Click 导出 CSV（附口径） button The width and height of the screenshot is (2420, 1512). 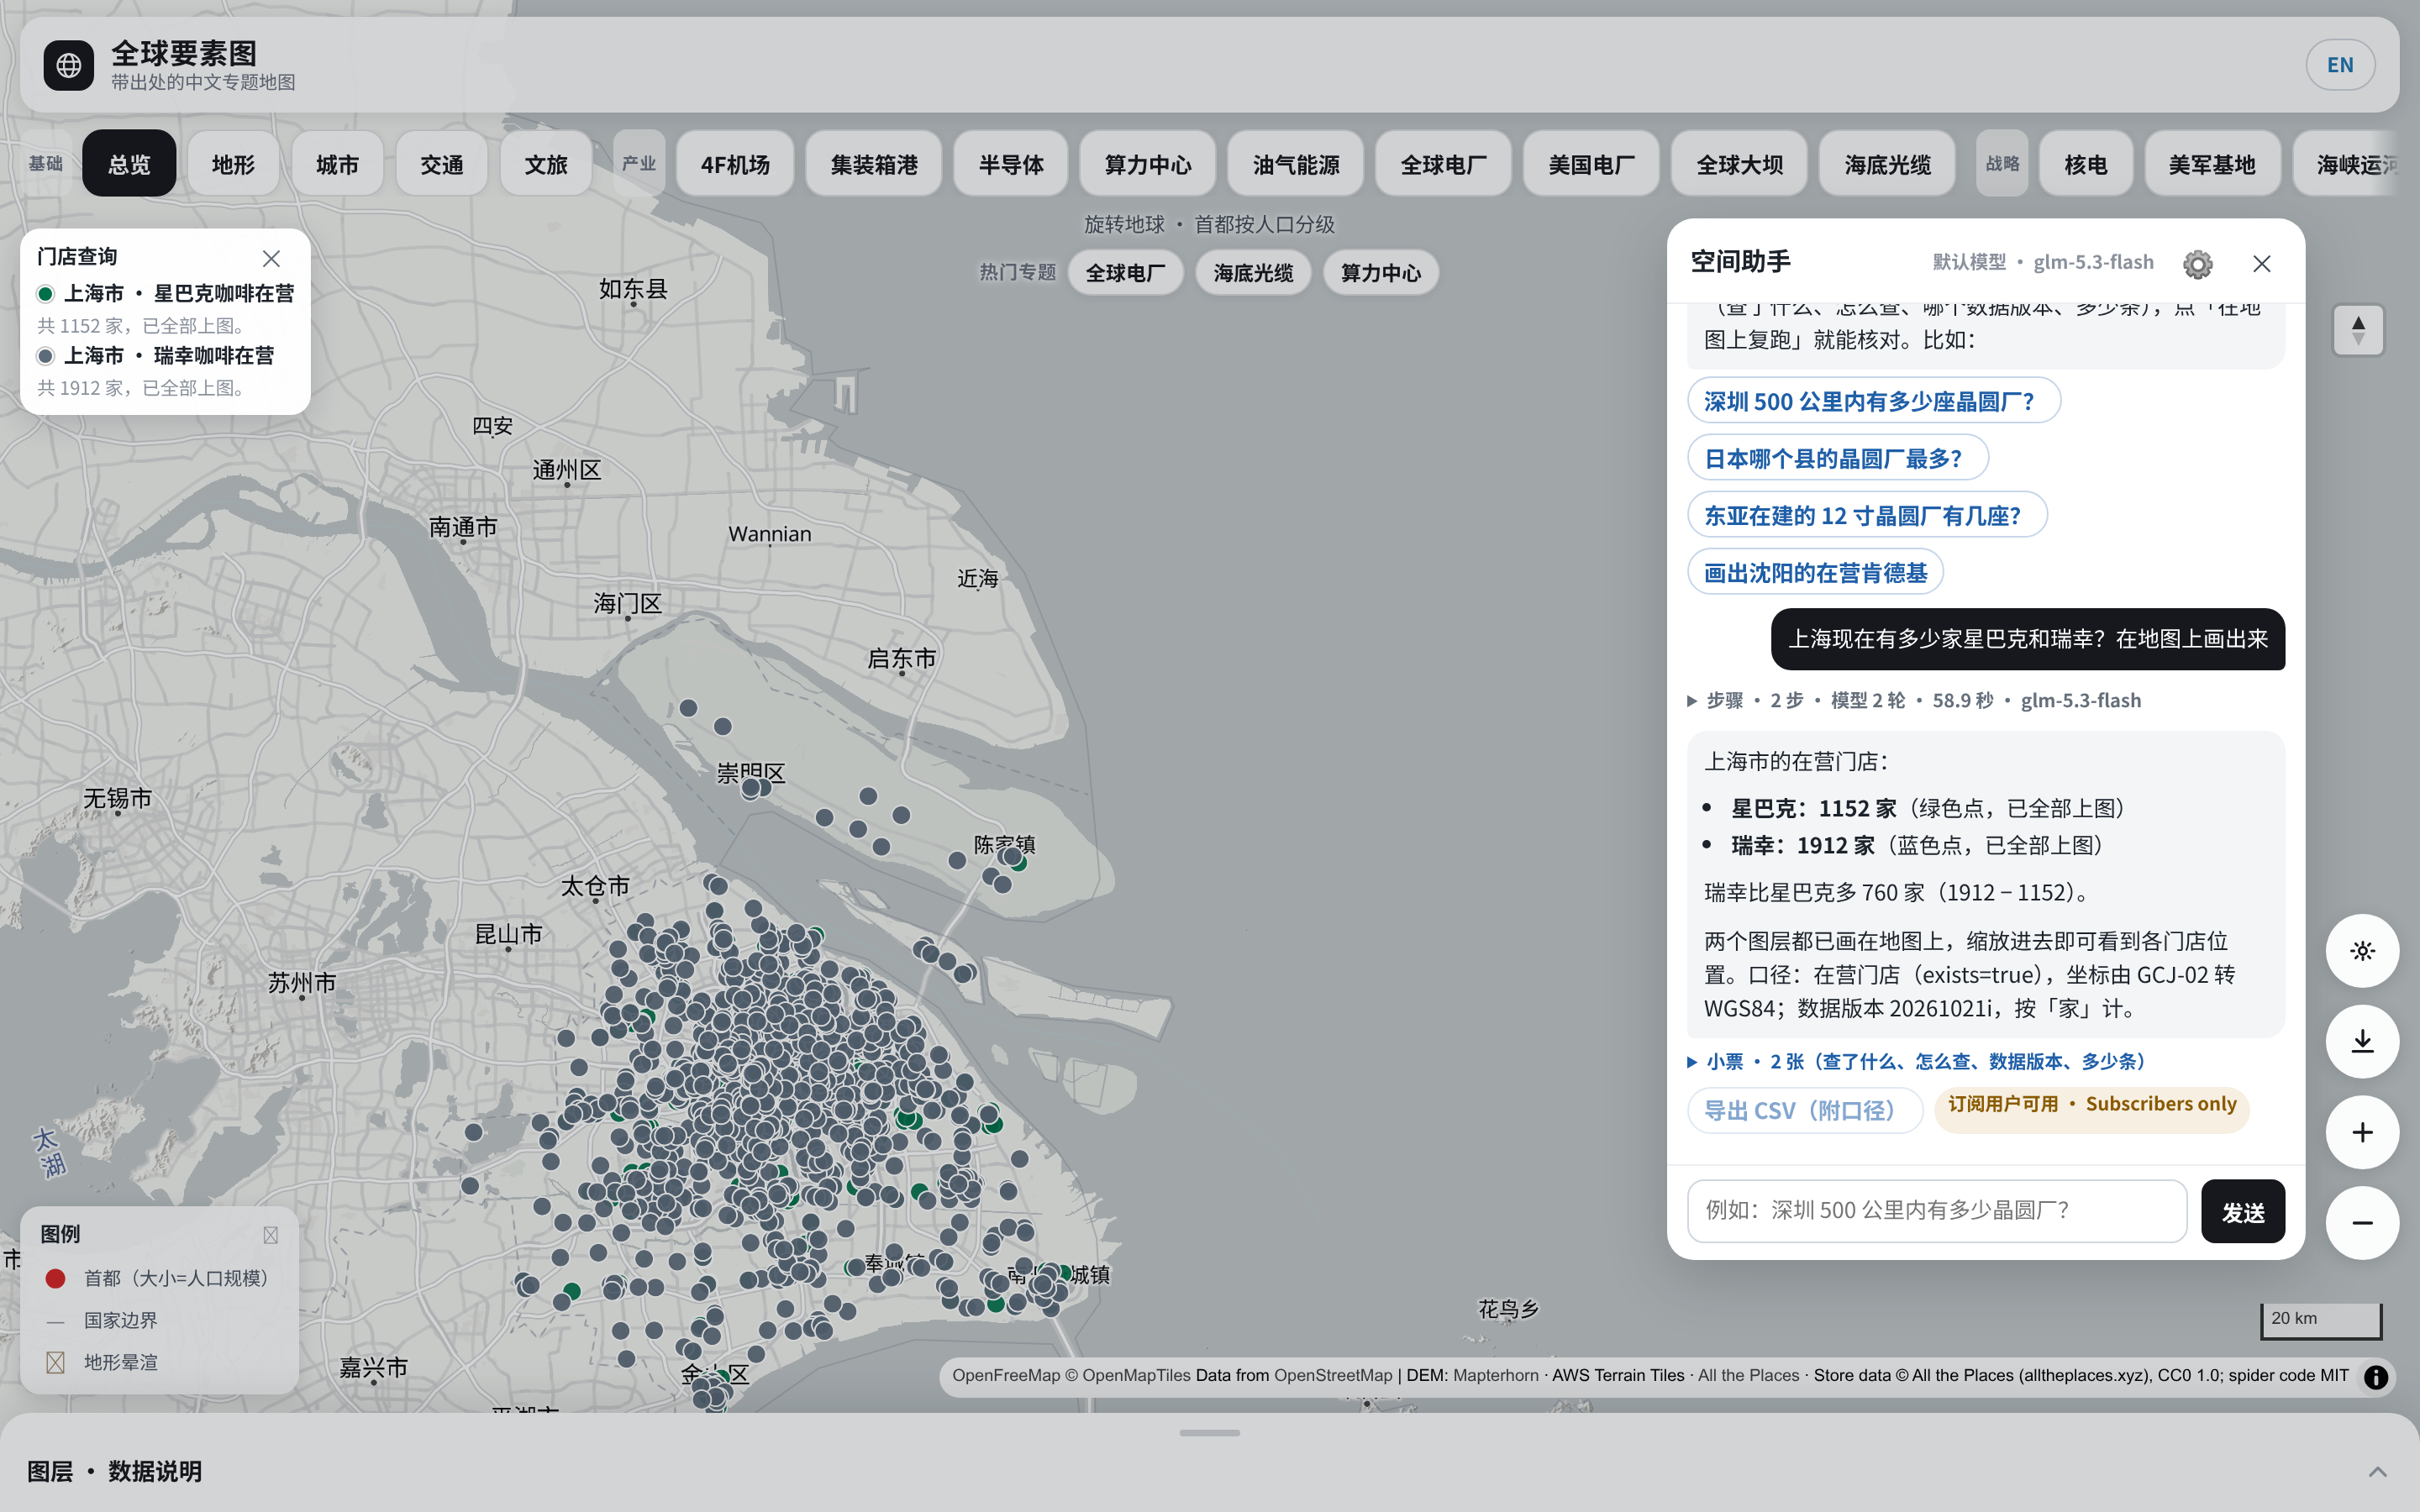point(1805,1110)
